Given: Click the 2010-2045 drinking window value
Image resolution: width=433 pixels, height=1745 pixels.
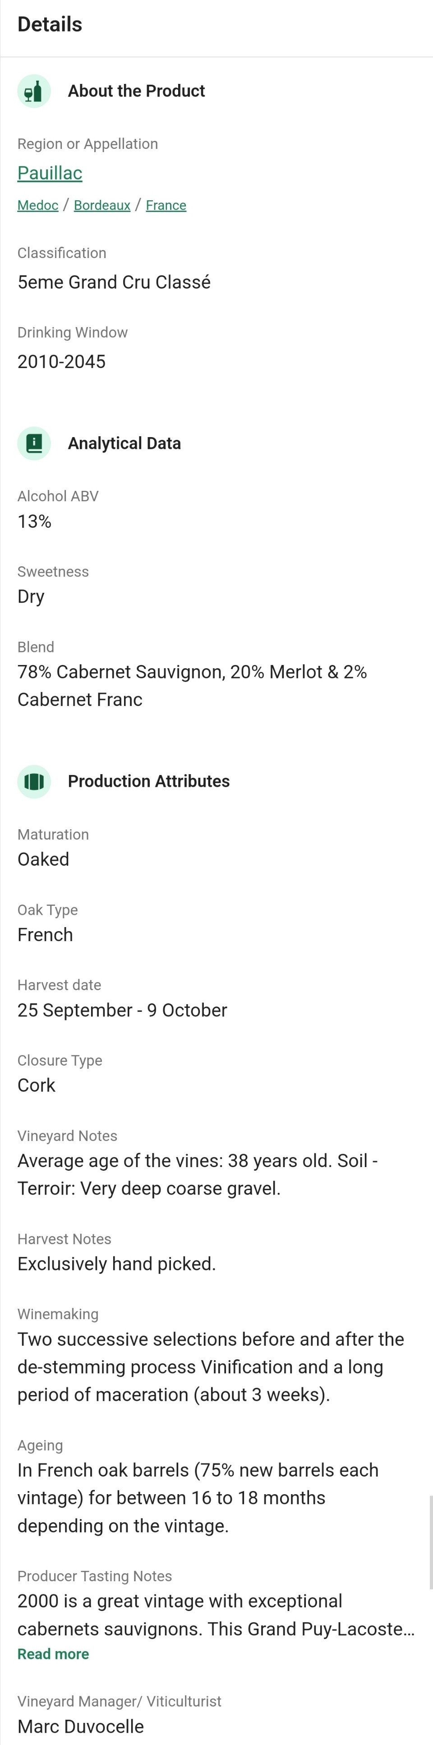Looking at the screenshot, I should coord(62,362).
